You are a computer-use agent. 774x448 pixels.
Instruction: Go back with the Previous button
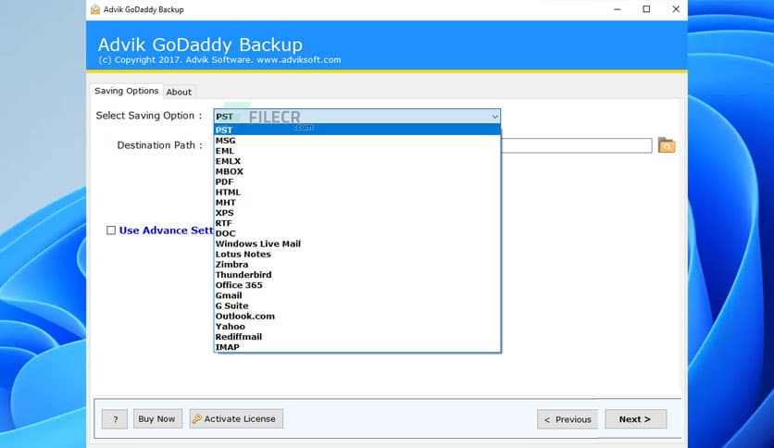click(568, 419)
